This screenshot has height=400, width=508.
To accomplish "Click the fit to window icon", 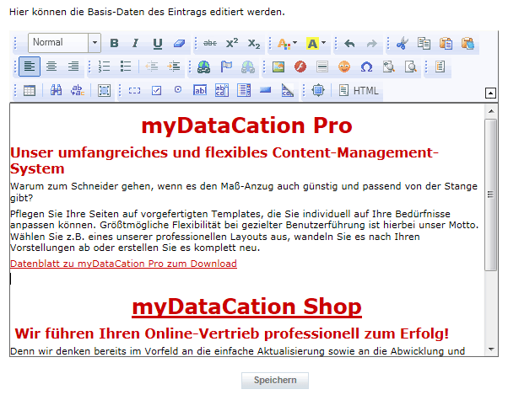I will click(318, 90).
